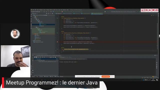
Task: Open Run panel settings gear
Action: pyautogui.click(x=155, y=55)
